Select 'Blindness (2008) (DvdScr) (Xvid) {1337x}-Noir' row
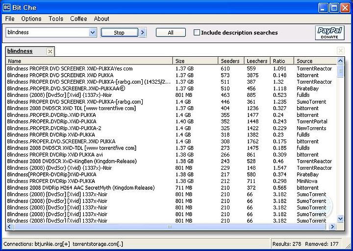Screen dimensions: 353x251 pos(171,168)
